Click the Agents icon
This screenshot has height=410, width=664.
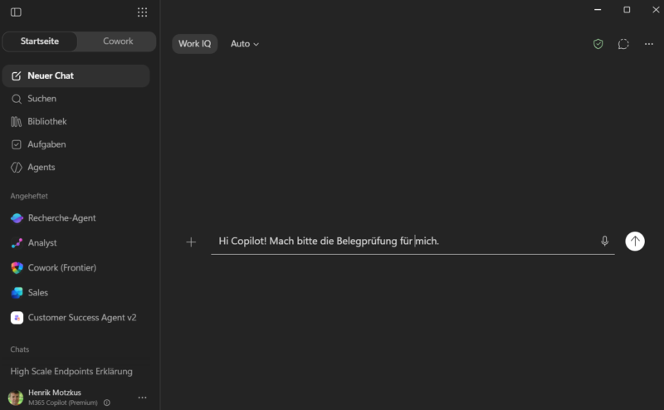[x=16, y=168]
